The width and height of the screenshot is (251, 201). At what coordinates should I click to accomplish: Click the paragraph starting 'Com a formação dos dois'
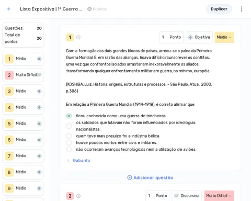(x=139, y=61)
